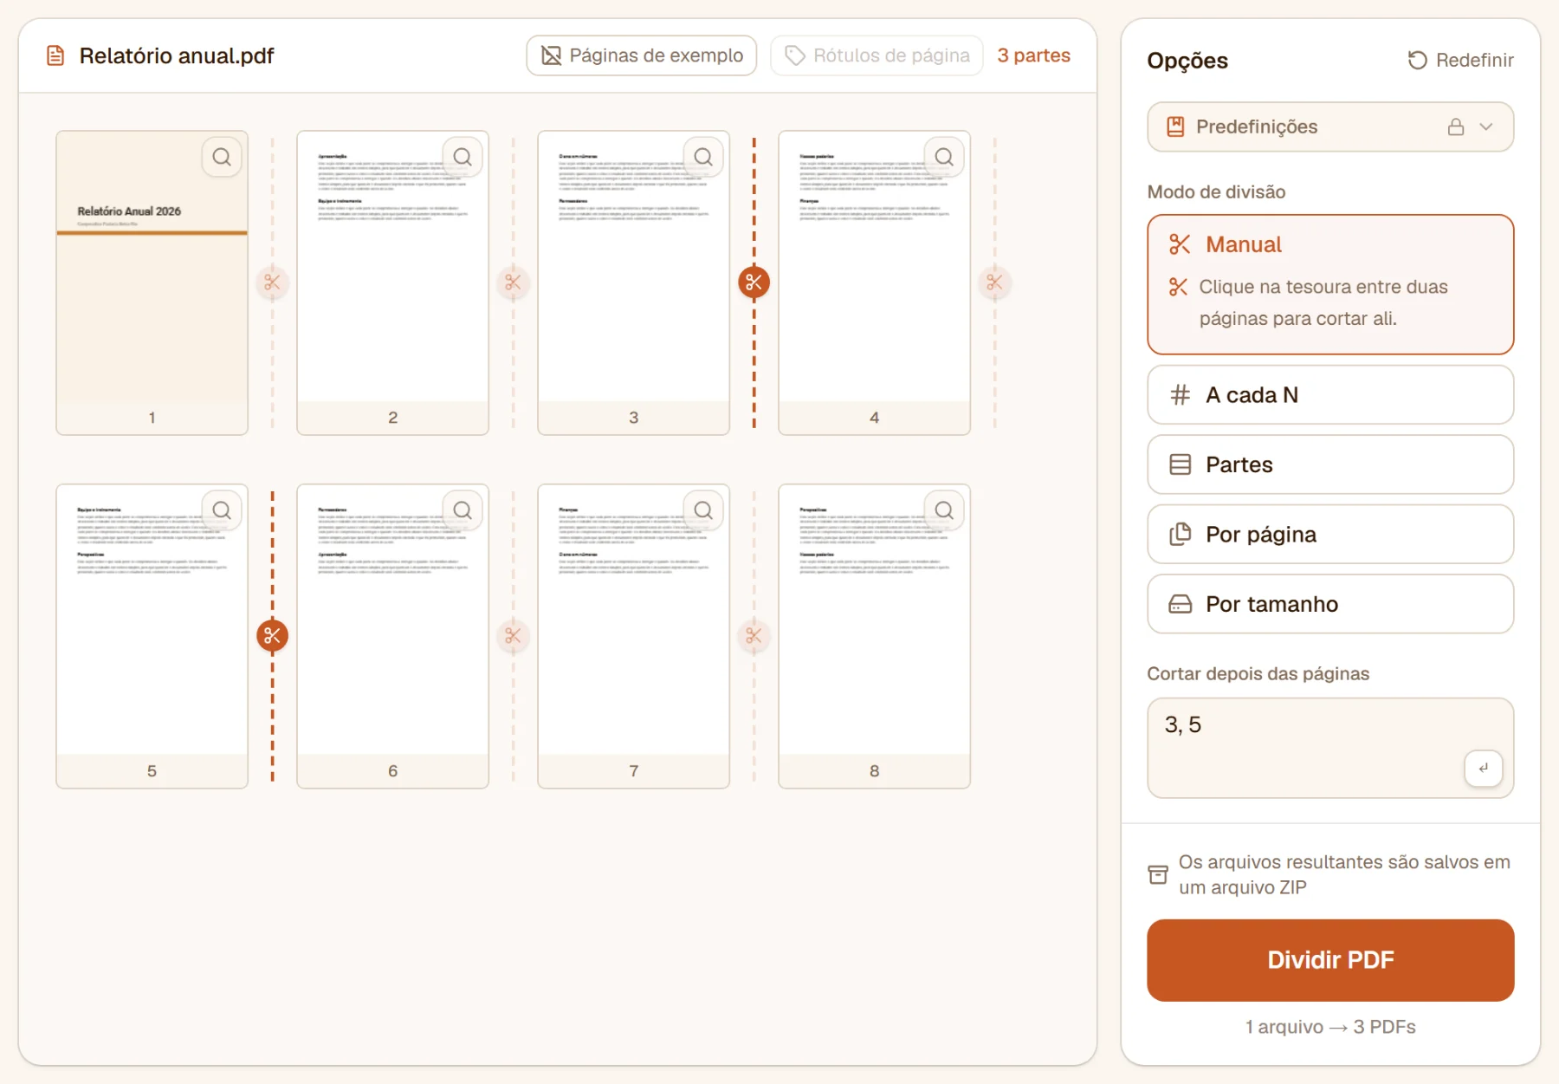Click the 1 arquivo → 3 PDFs summary

[x=1330, y=1027]
